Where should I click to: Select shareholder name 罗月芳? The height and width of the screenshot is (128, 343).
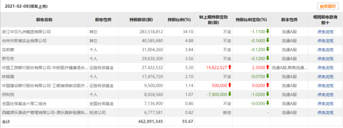pyautogui.click(x=8, y=59)
